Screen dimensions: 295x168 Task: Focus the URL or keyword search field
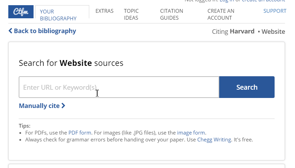pyautogui.click(x=119, y=87)
